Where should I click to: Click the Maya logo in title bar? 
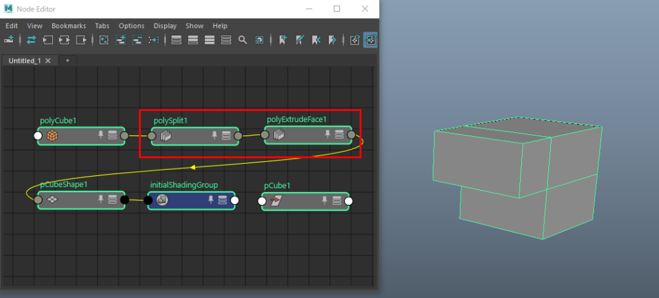[8, 9]
